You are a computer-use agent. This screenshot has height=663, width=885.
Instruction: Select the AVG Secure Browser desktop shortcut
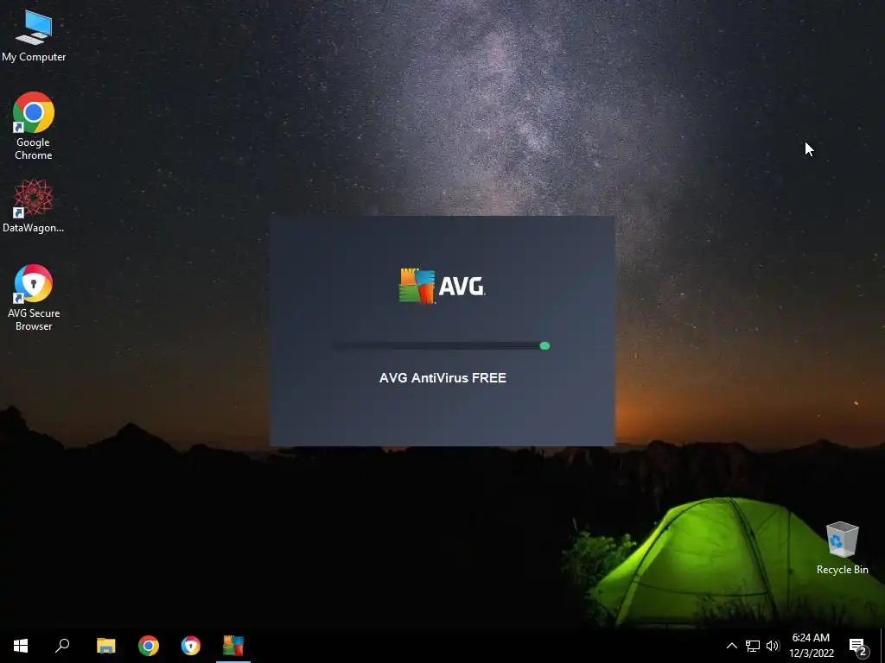point(34,298)
